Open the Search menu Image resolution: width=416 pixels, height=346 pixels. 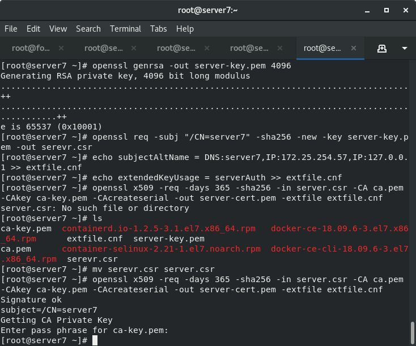(x=88, y=29)
